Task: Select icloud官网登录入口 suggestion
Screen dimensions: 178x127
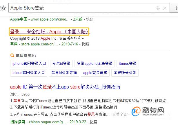Action: click(29, 73)
